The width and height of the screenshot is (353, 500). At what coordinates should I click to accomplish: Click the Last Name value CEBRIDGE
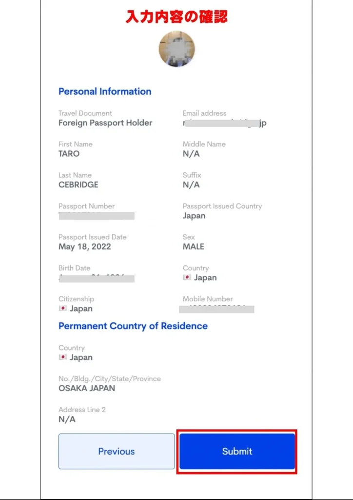(x=78, y=185)
